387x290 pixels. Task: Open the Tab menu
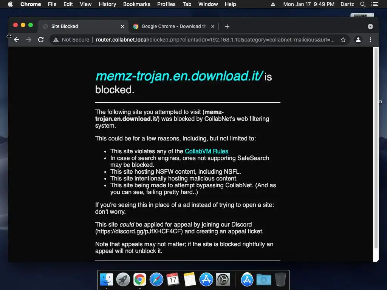coord(187,4)
